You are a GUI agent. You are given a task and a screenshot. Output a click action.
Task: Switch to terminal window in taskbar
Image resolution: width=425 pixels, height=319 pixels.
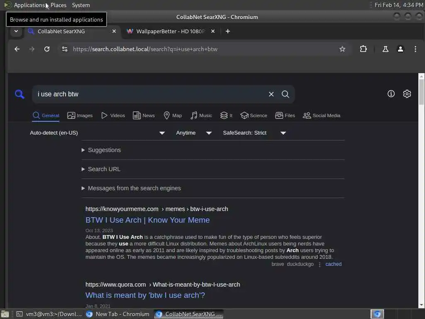[x=49, y=314]
